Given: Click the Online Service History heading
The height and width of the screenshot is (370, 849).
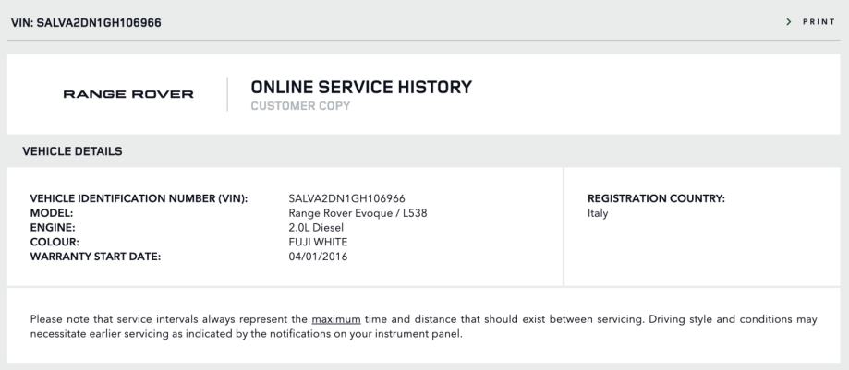Looking at the screenshot, I should (361, 87).
